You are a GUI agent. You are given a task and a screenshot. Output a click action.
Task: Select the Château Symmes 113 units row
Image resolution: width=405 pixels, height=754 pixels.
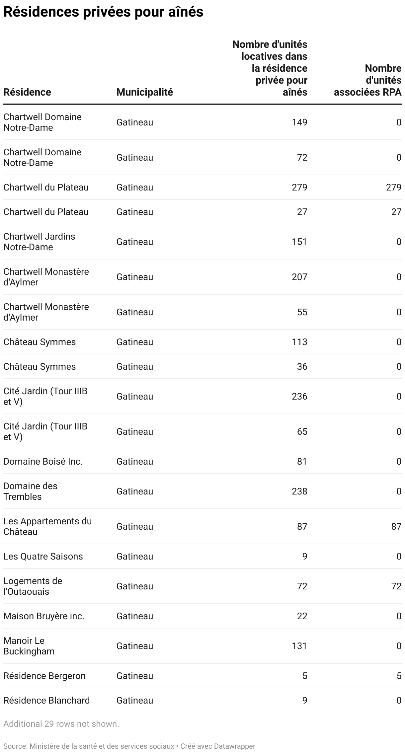click(x=202, y=342)
